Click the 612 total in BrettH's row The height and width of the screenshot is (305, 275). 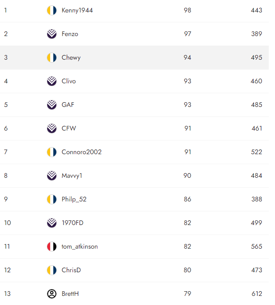tap(257, 294)
